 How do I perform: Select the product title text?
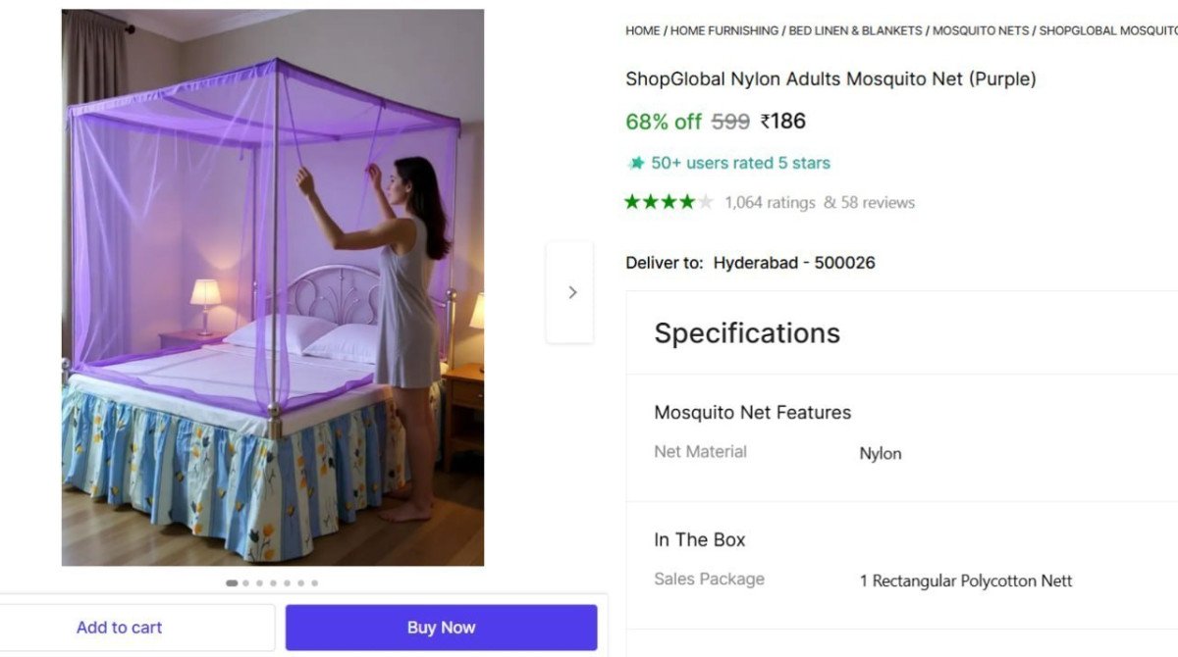[830, 78]
